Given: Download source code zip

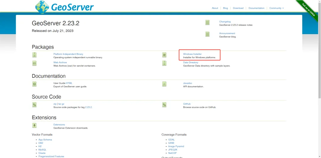Looking at the screenshot, I should (55, 104).
